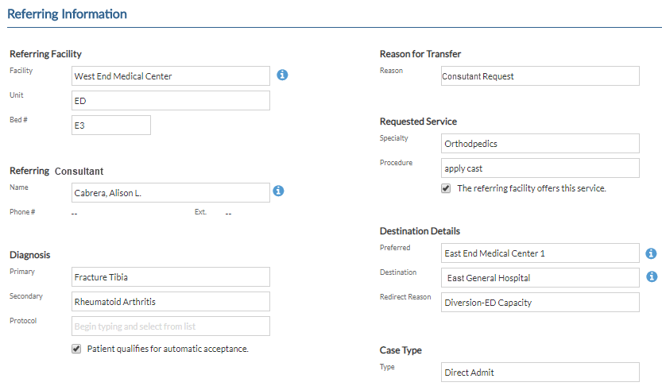Open info icon next to Facility field
Image resolution: width=662 pixels, height=390 pixels.
[x=282, y=75]
